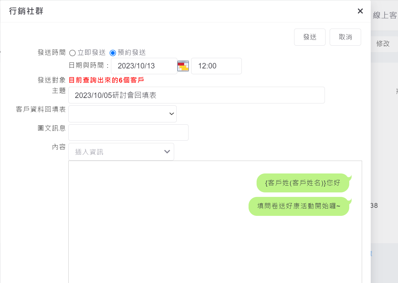398x283 pixels.
Task: Click the 圖文訊息 input box
Action: (128, 133)
